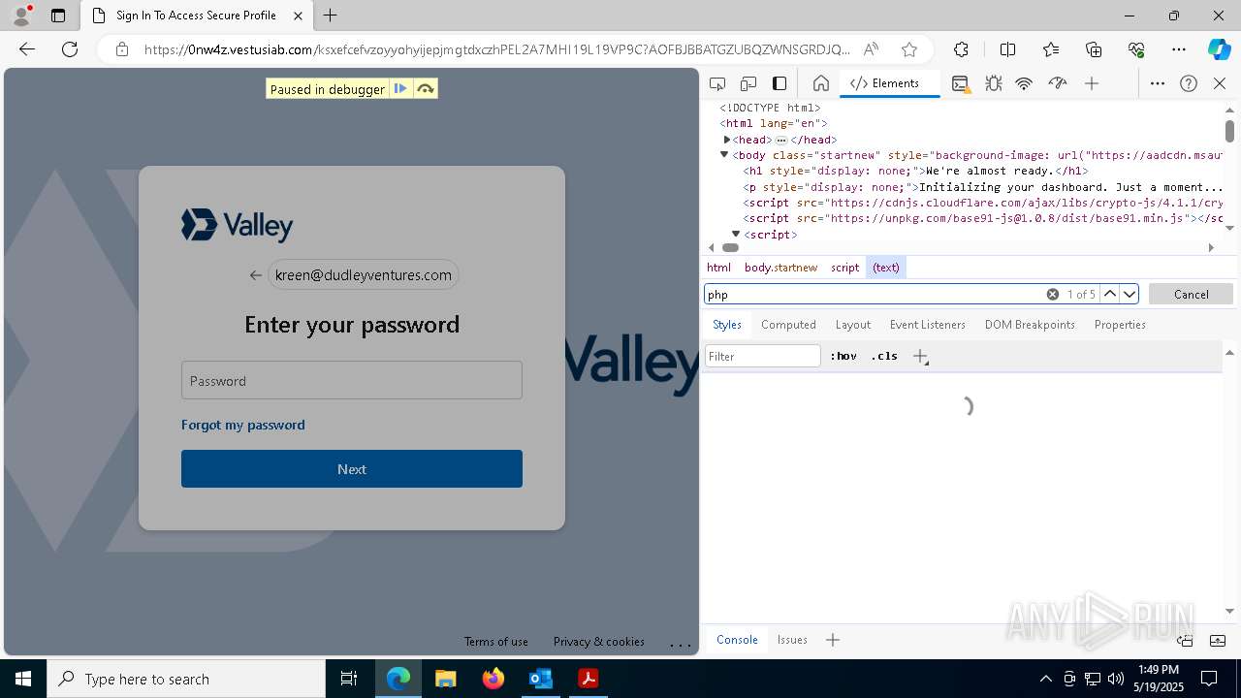Toggle the .cls element classes pane
Viewport: 1241px width, 698px height.
pos(884,356)
